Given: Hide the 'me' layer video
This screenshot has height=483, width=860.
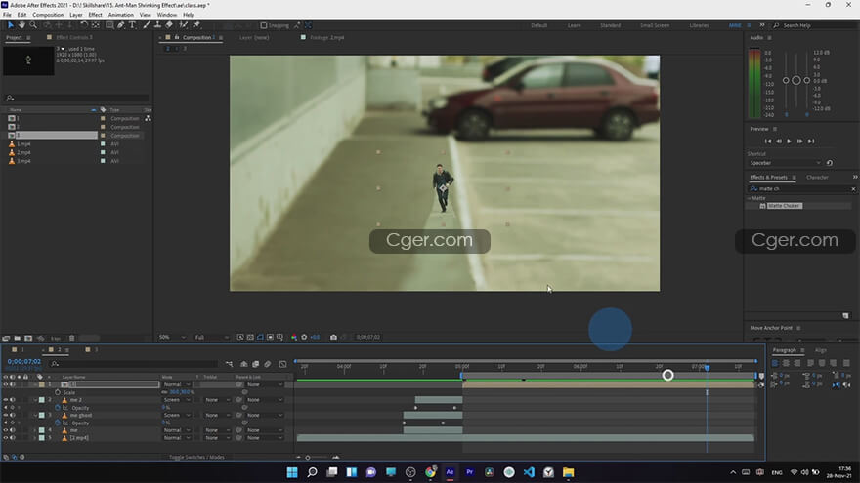Looking at the screenshot, I should click(x=6, y=430).
